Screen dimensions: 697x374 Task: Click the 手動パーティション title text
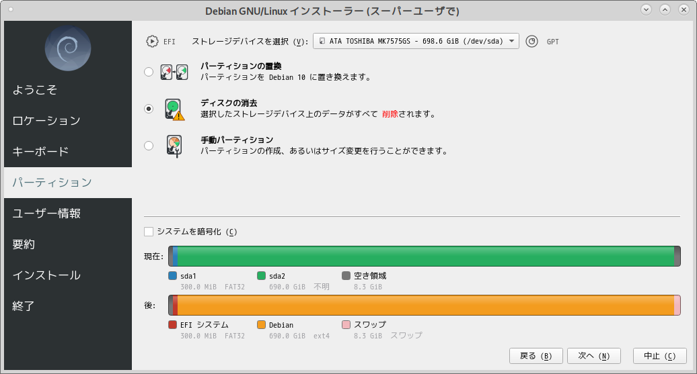click(x=237, y=140)
